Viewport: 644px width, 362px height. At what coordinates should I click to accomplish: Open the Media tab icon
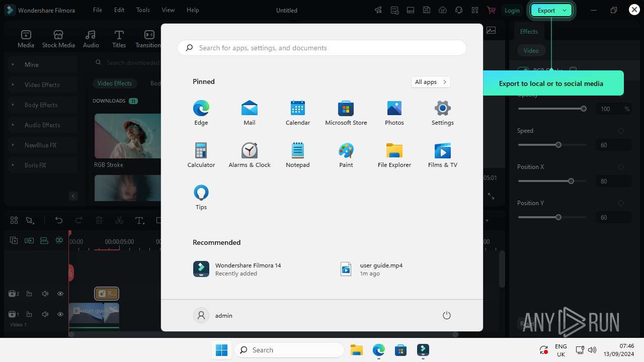[x=26, y=35]
